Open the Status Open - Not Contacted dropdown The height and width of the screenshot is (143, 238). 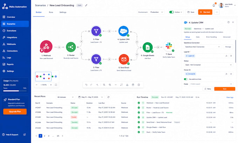(x=209, y=65)
